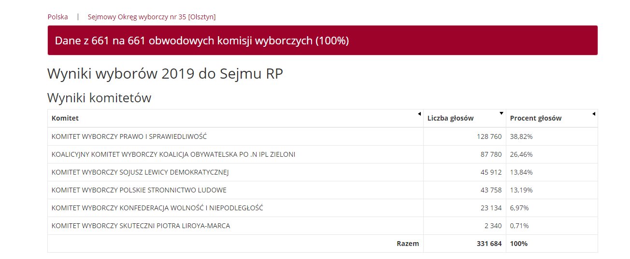
Task: Select the Liczba głosów column header
Action: coord(465,118)
